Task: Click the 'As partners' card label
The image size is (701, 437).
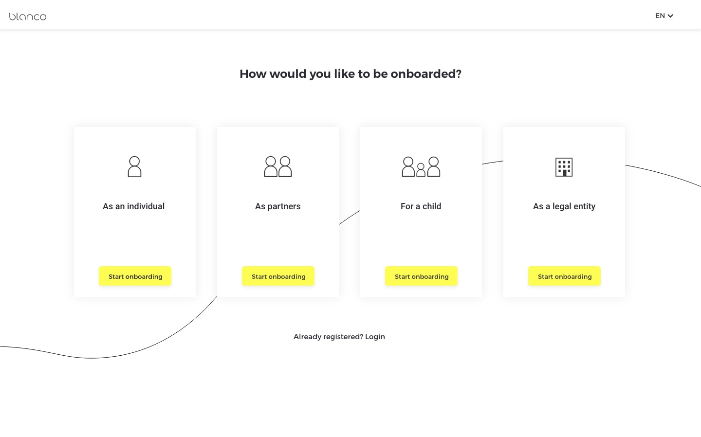Action: coord(278,206)
